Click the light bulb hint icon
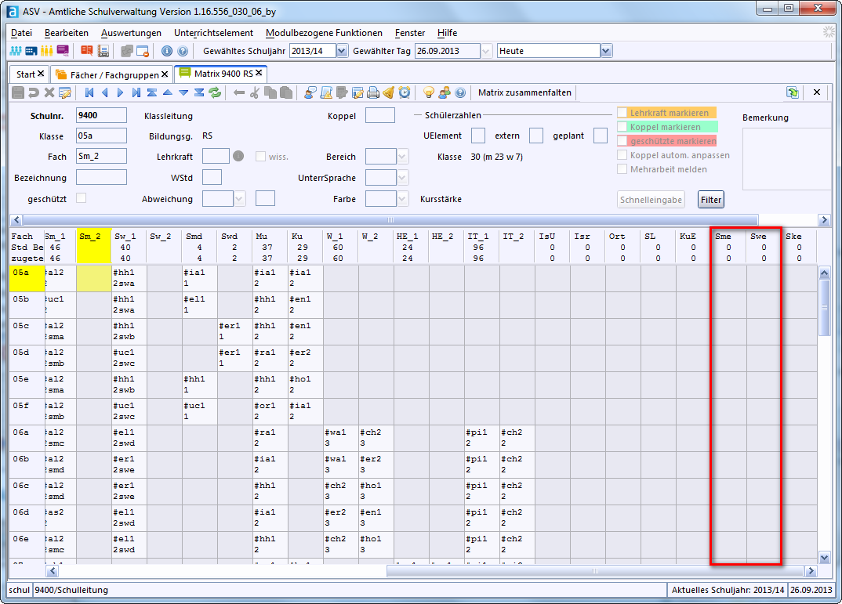The height and width of the screenshot is (604, 842). 429,92
